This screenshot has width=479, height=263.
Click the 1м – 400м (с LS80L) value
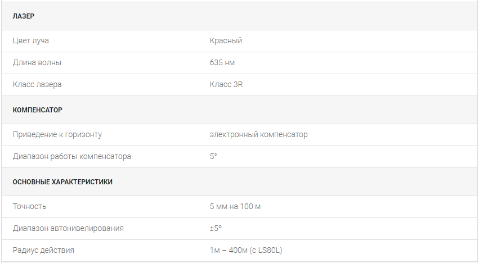246,251
